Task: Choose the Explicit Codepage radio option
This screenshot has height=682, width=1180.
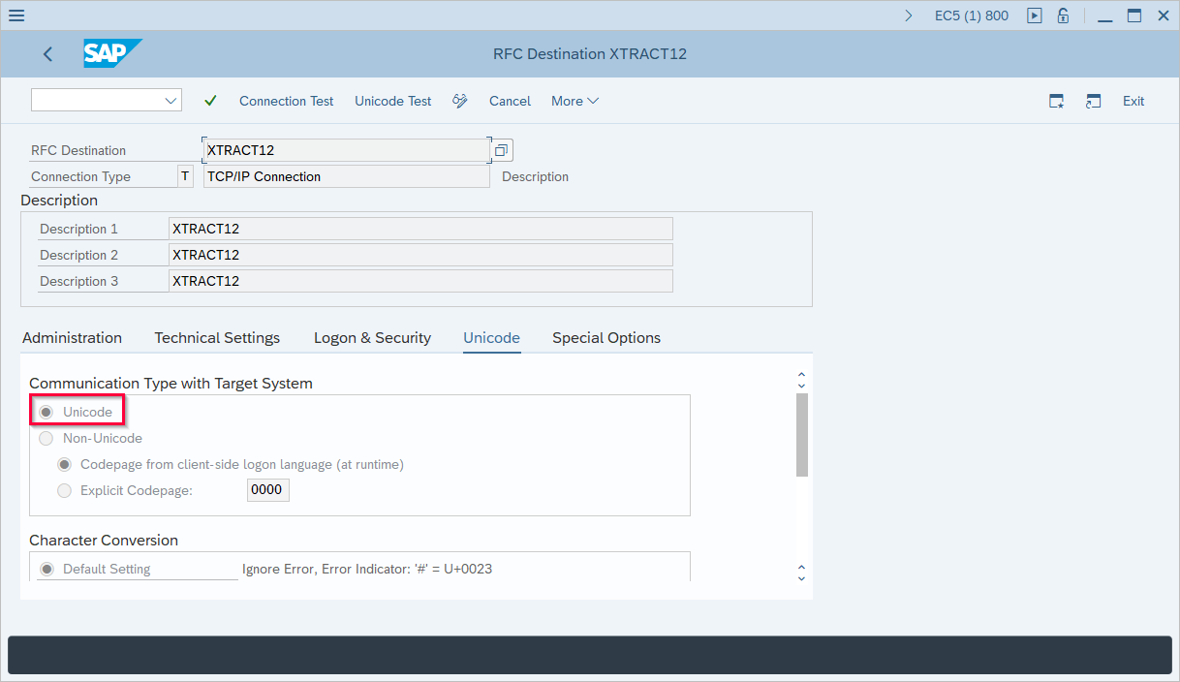Action: tap(64, 490)
